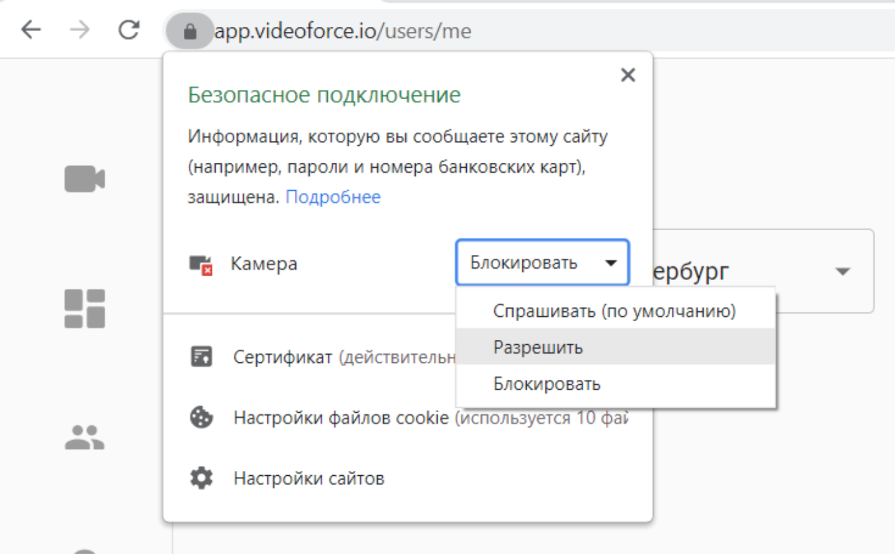Close the secure connection popup
Image resolution: width=895 pixels, height=555 pixels.
(628, 75)
